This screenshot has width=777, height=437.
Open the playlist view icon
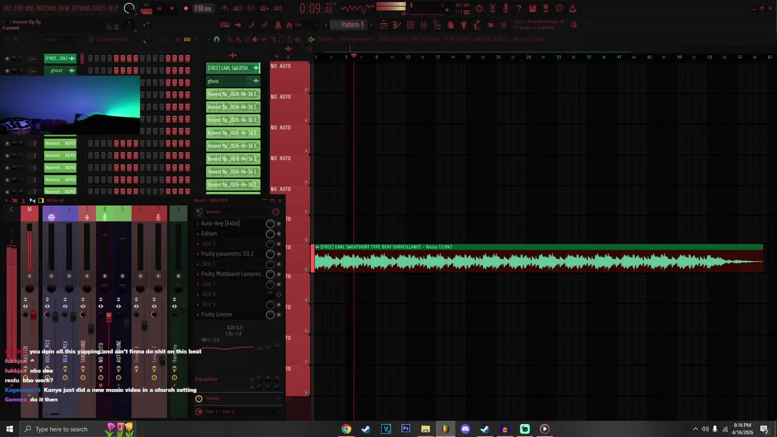click(x=384, y=25)
